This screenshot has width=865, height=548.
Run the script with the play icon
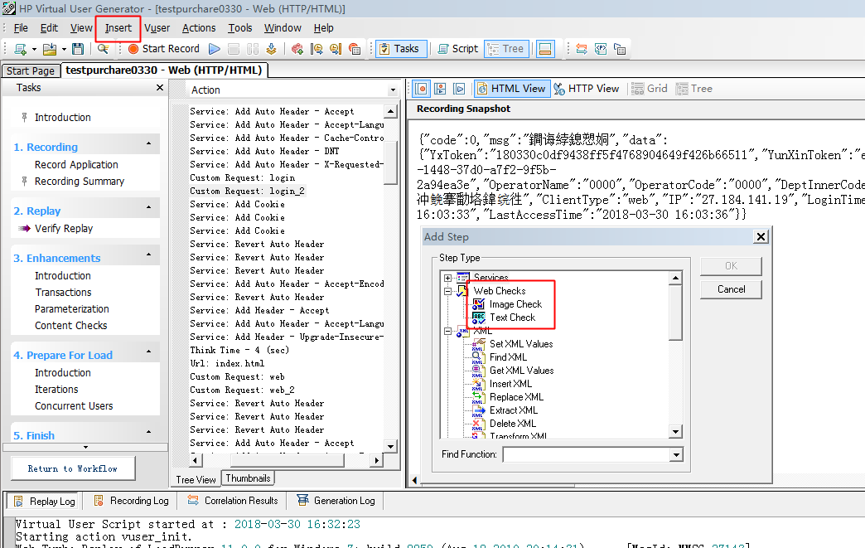click(215, 49)
